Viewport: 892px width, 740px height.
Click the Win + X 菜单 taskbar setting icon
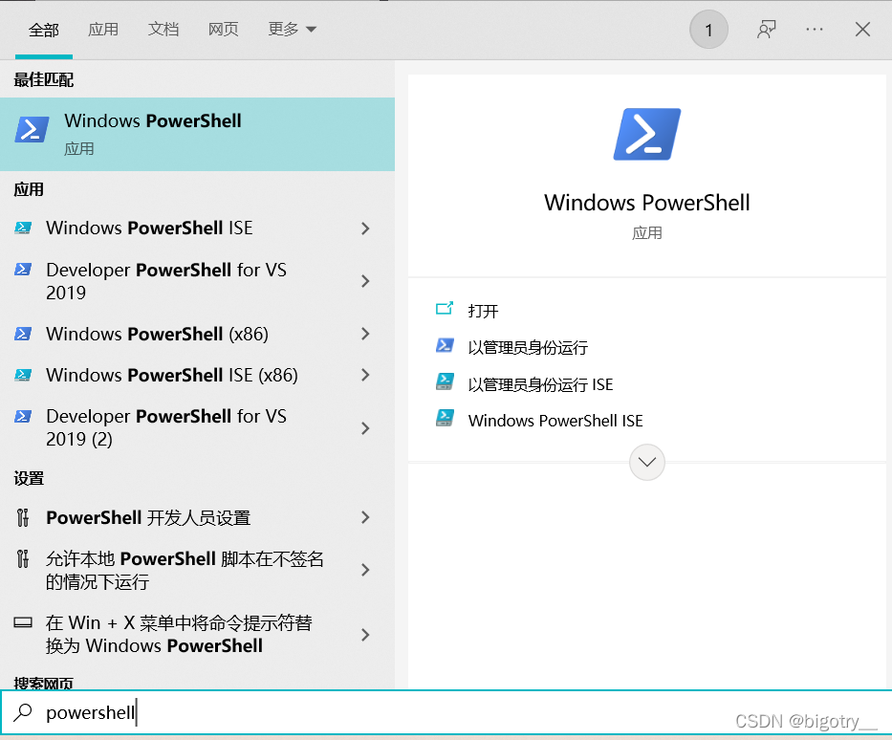click(23, 622)
